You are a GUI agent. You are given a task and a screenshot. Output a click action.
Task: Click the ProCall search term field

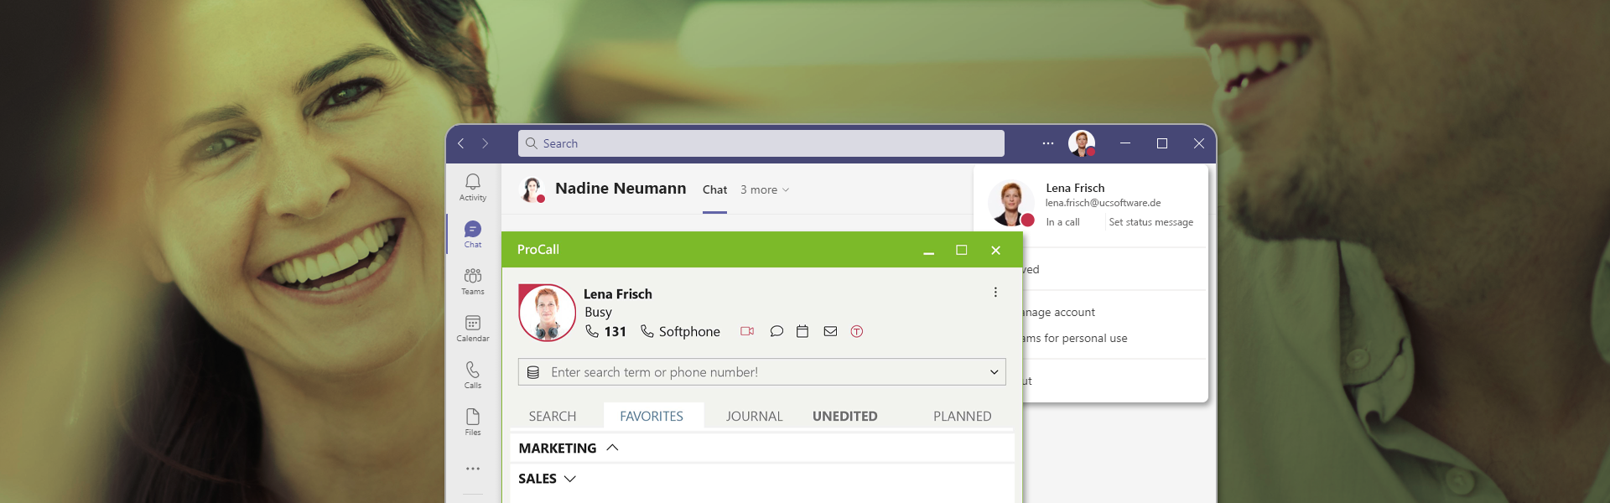[762, 372]
